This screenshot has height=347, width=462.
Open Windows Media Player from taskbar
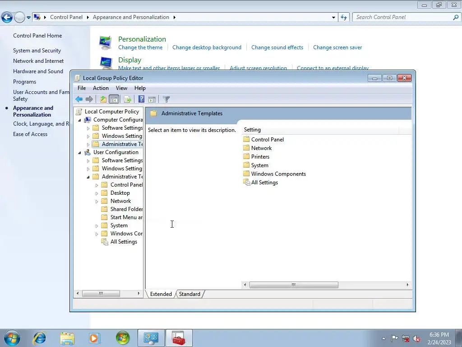tap(95, 338)
